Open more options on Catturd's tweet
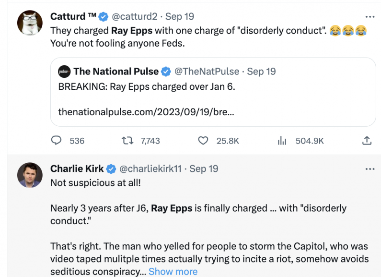Screen dimensions: 381x277 (x=369, y=16)
